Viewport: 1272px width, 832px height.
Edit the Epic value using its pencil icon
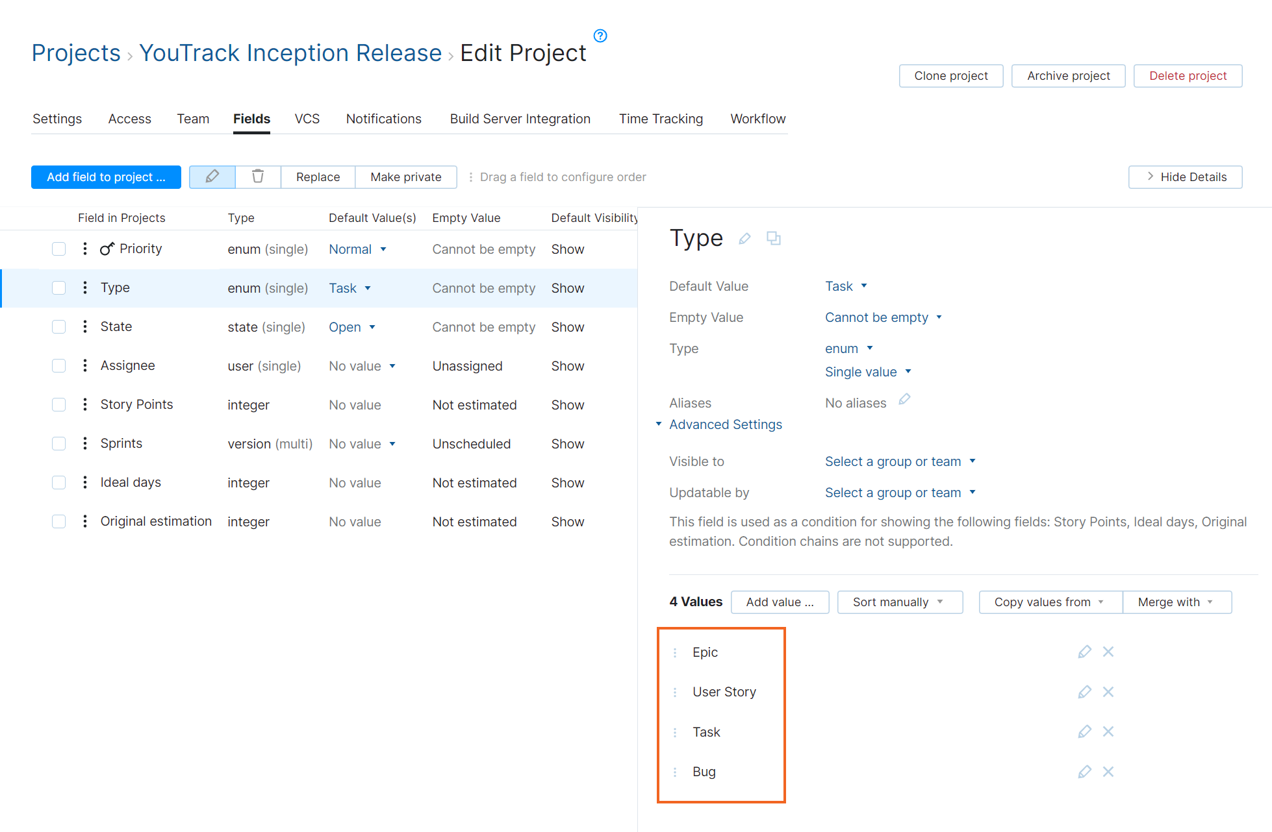1084,652
